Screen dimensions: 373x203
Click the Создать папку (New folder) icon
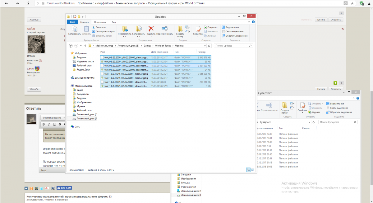coord(180,29)
